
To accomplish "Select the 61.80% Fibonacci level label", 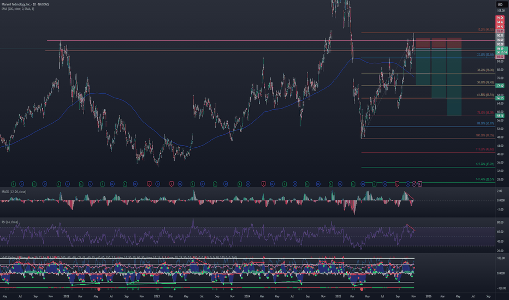I will click(484, 95).
